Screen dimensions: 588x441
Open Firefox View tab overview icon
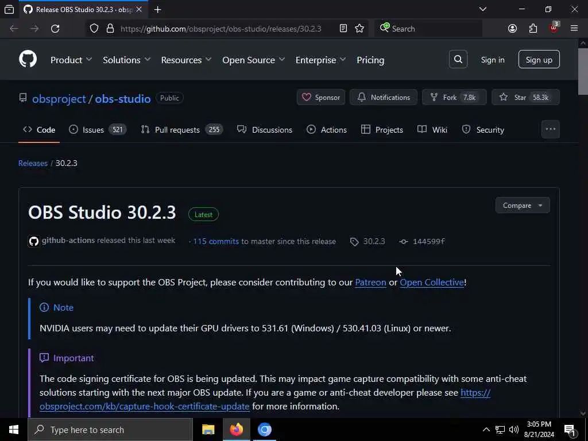tap(9, 9)
